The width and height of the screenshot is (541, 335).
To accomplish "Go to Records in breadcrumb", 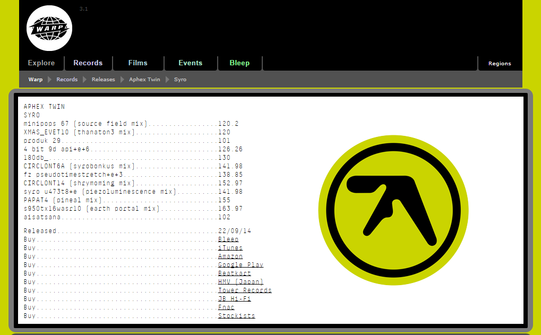I will (67, 79).
